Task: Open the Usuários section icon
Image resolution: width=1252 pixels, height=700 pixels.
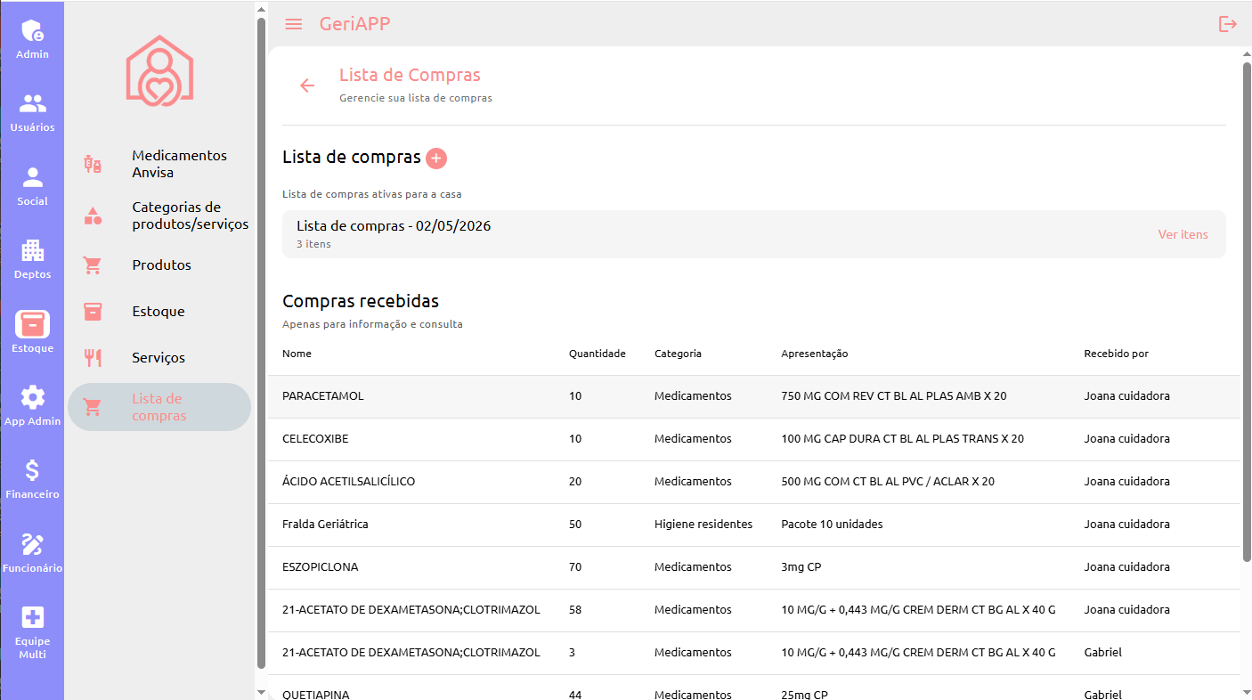Action: (x=32, y=104)
